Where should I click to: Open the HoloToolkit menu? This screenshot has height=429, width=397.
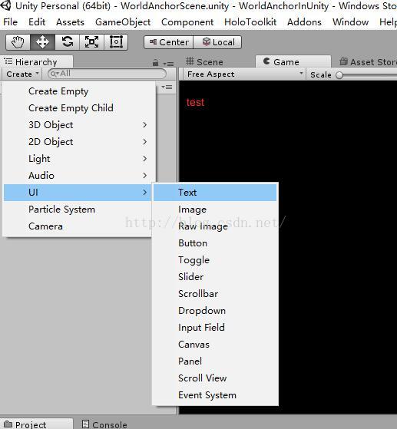(250, 22)
